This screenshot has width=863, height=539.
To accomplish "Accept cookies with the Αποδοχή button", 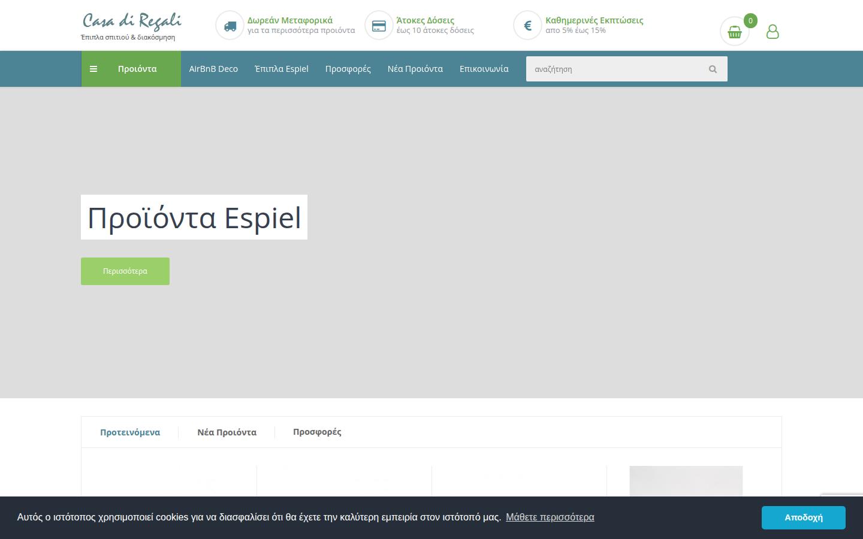I will coord(804,517).
